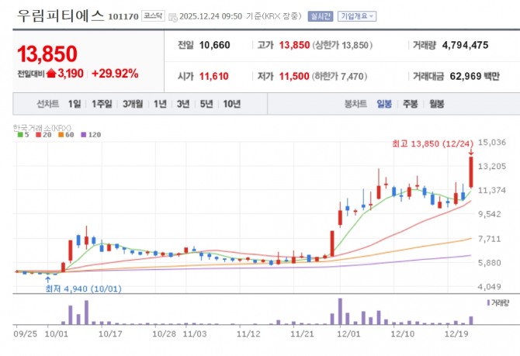Click the 거래량 value 4,794,475
The width and height of the screenshot is (520, 356).
[x=465, y=45]
